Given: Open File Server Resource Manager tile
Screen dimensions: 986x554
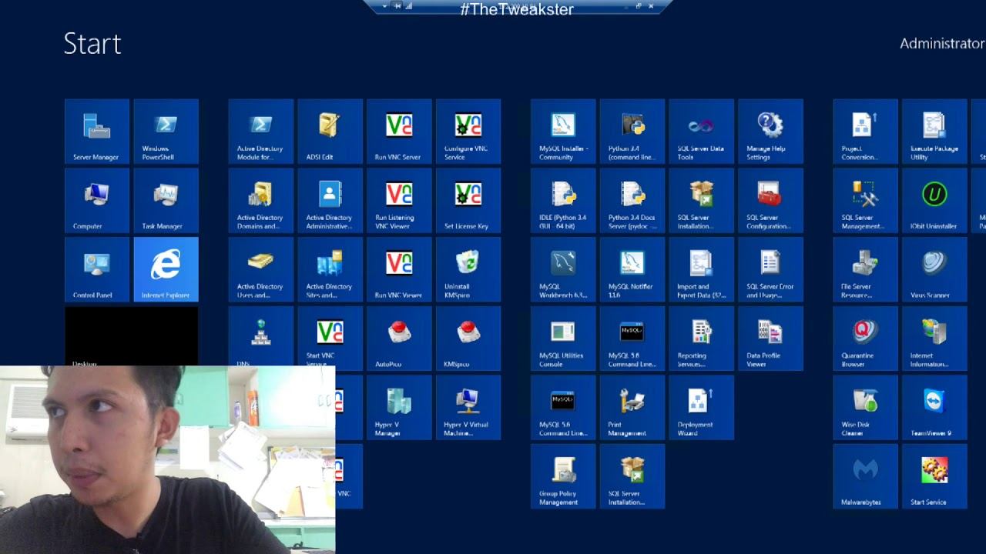Looking at the screenshot, I should (x=866, y=269).
